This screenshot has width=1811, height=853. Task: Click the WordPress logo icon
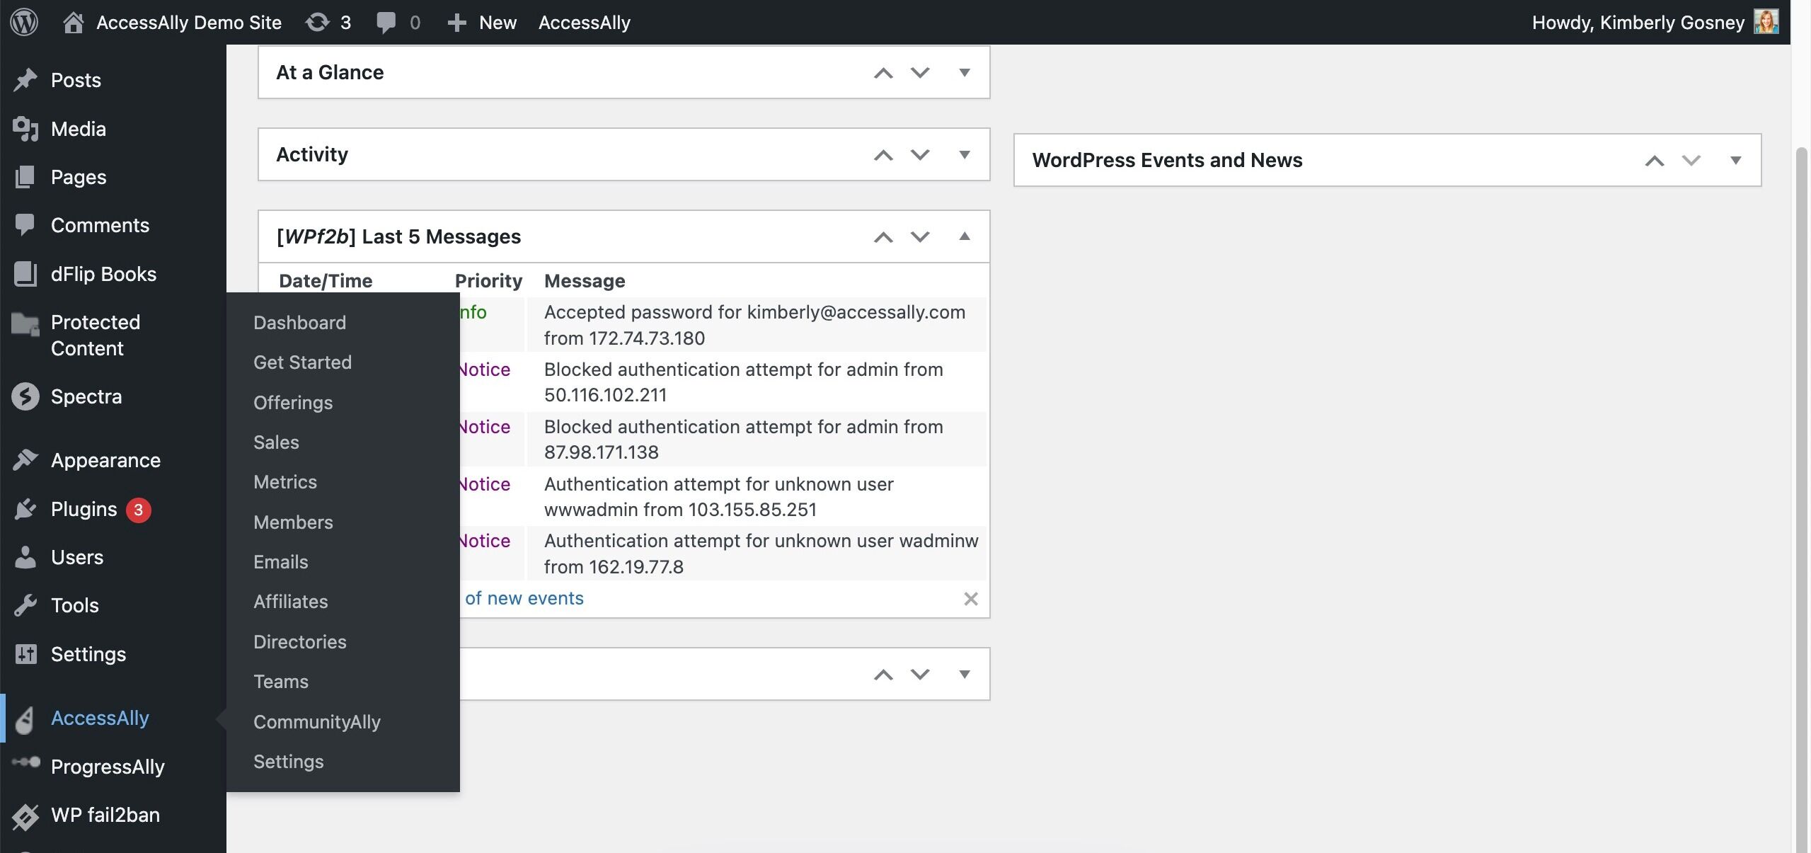(x=24, y=23)
